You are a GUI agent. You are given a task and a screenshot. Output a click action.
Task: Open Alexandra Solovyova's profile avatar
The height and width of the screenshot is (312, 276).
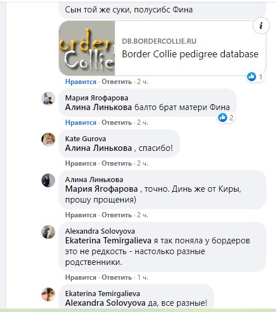coord(48,232)
